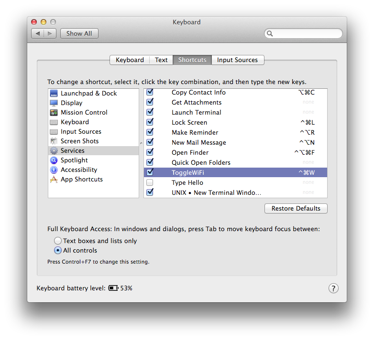This screenshot has width=374, height=340.
Task: Click Restore Defaults button
Action: (296, 208)
